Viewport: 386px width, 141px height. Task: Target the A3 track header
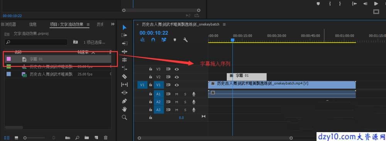point(158,110)
